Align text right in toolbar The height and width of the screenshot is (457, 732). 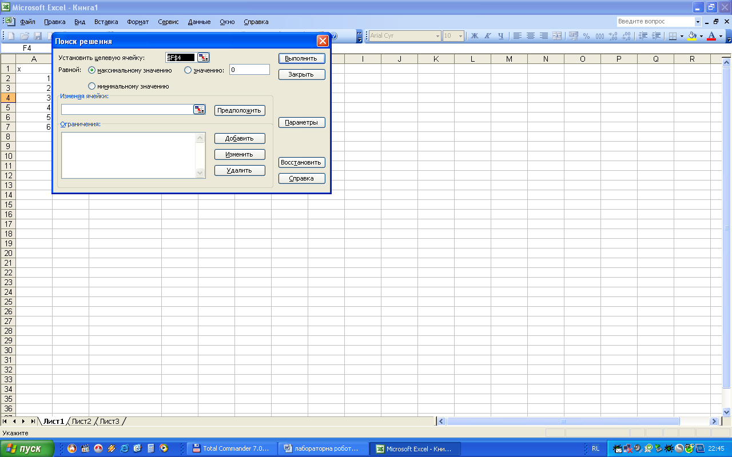543,36
